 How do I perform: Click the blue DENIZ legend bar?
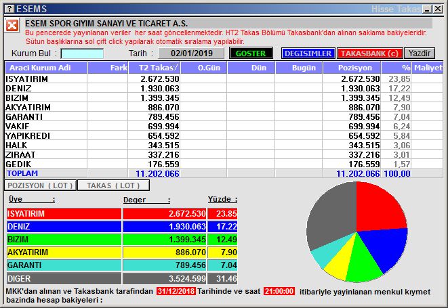coord(64,227)
